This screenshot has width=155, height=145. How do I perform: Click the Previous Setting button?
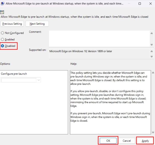(x=12, y=24)
